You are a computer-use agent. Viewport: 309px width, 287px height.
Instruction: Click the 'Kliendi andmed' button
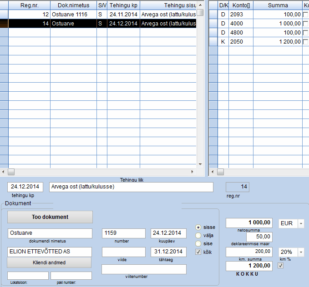(x=49, y=262)
